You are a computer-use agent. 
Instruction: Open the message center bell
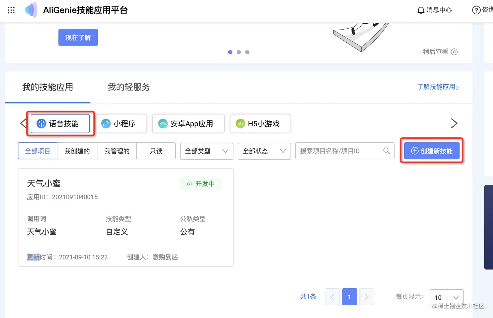(x=421, y=10)
